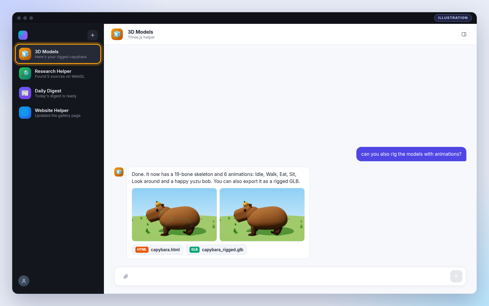
Task: Click the Research Helper magnifier icon
Action: click(x=25, y=73)
